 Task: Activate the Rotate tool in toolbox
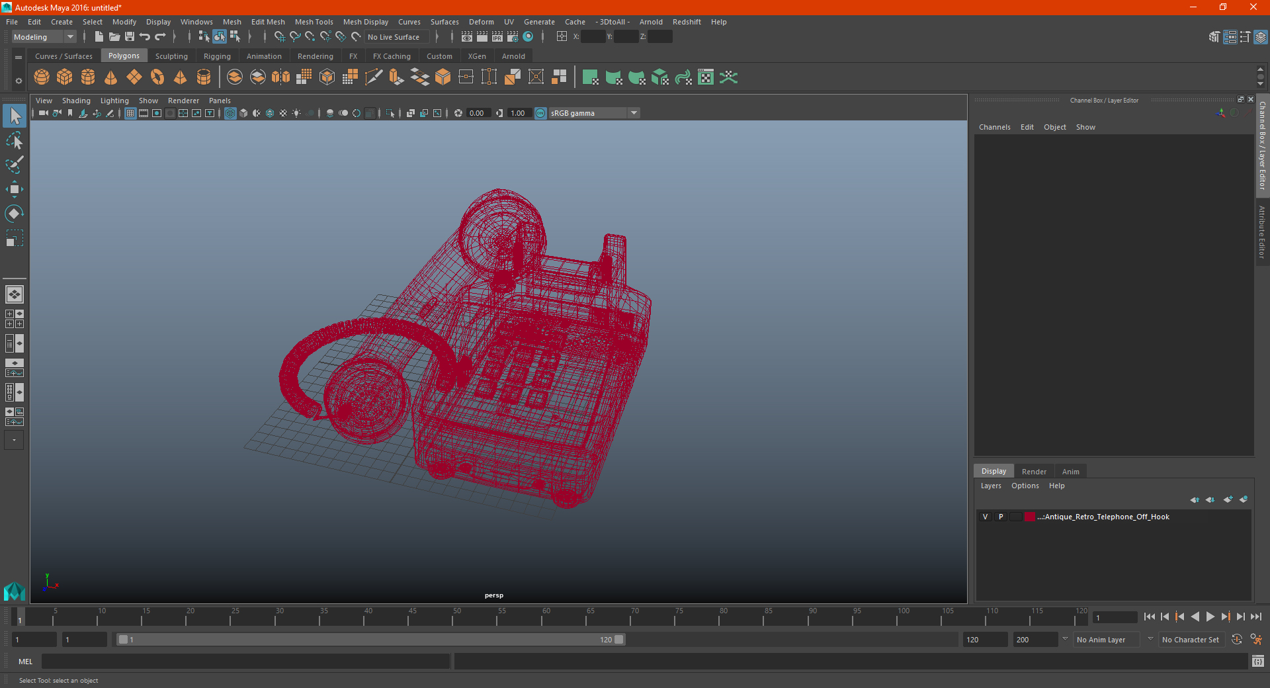click(x=15, y=214)
